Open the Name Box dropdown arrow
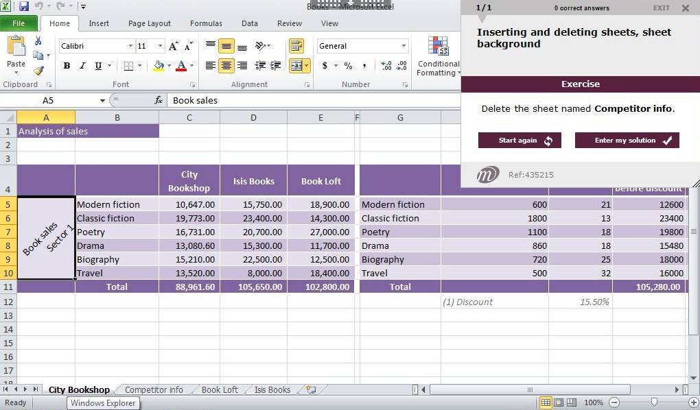The image size is (700, 410). click(102, 100)
